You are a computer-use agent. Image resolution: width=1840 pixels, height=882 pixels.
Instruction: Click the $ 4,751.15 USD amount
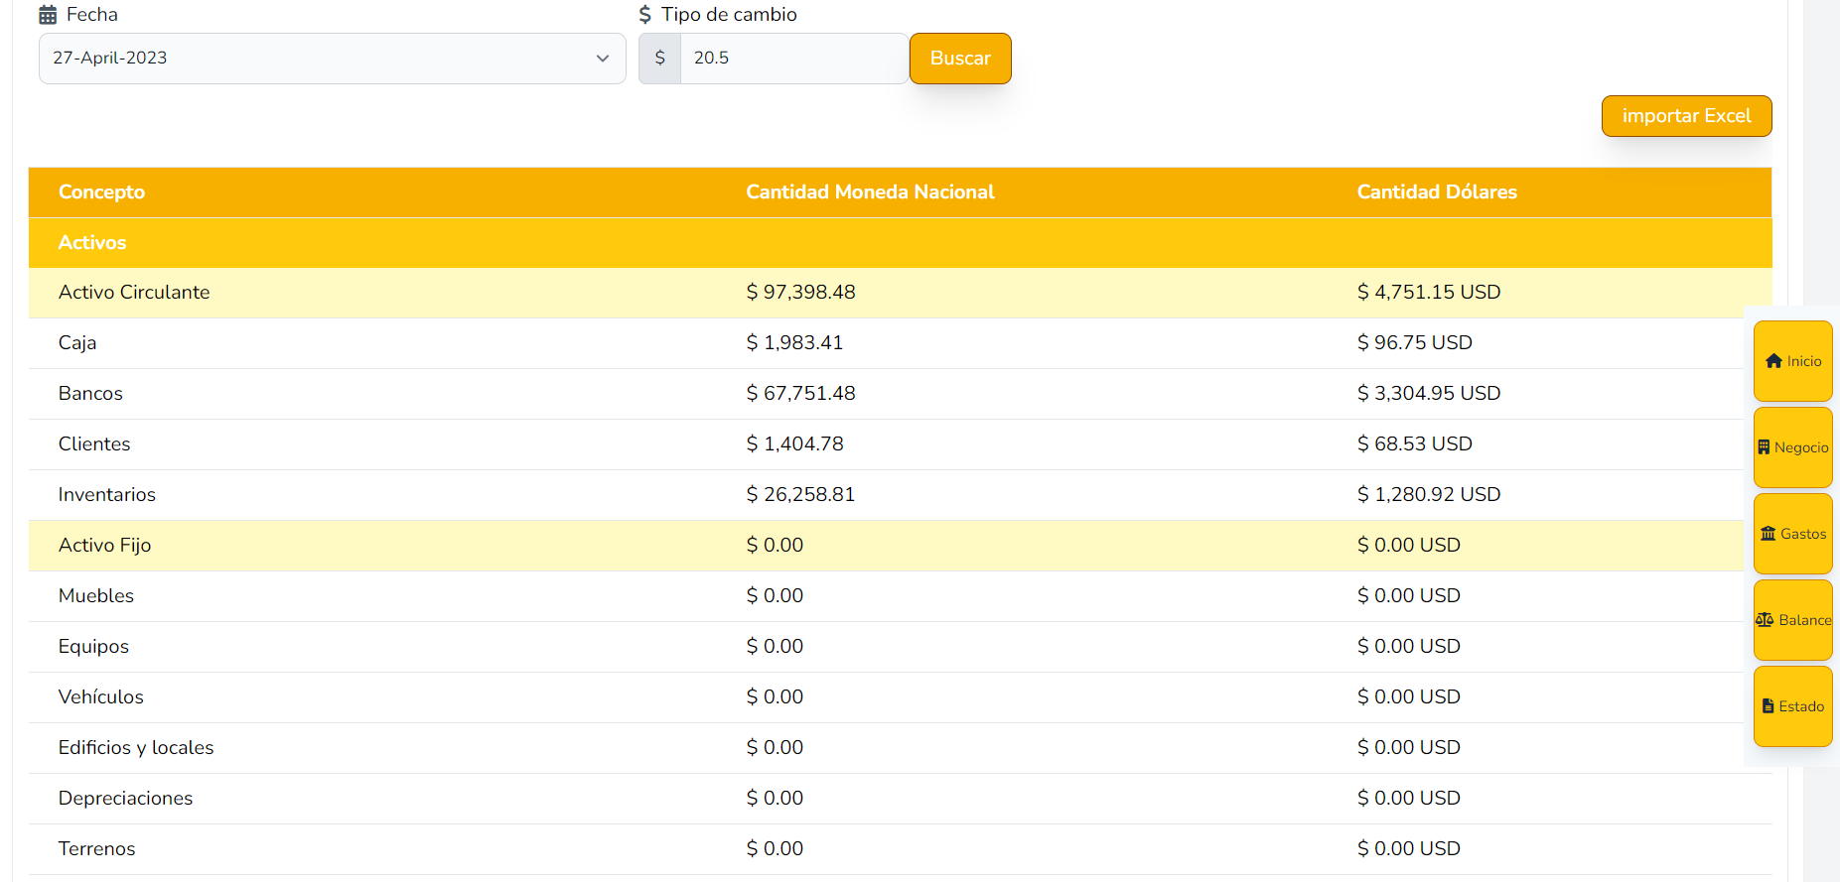click(x=1429, y=293)
